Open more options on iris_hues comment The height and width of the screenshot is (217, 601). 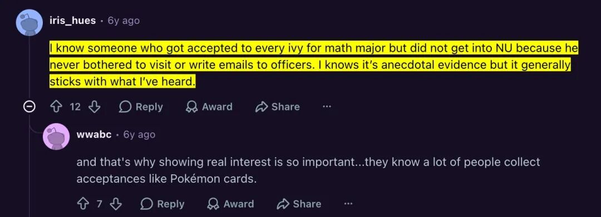coord(327,107)
